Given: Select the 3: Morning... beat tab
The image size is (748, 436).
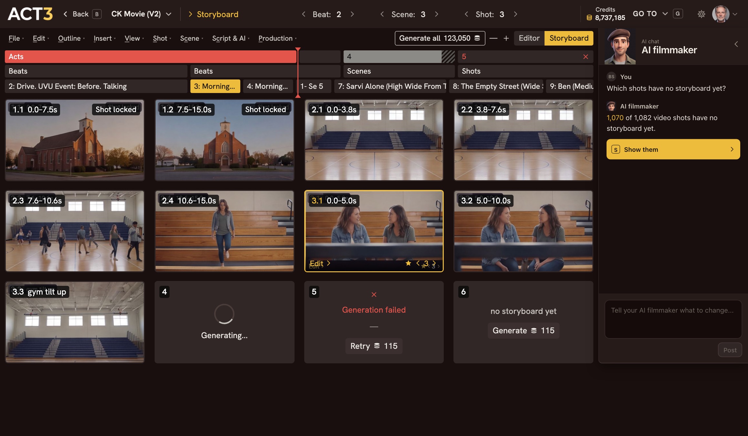Looking at the screenshot, I should pyautogui.click(x=215, y=86).
